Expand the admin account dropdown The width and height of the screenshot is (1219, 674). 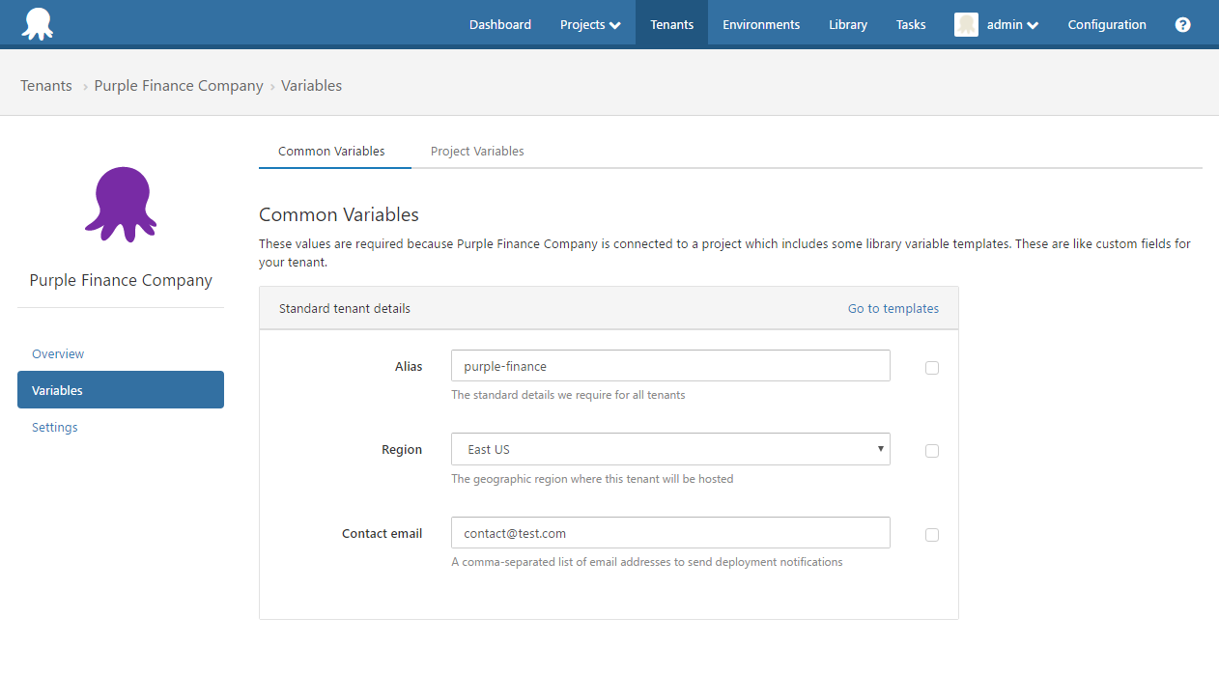click(1005, 24)
